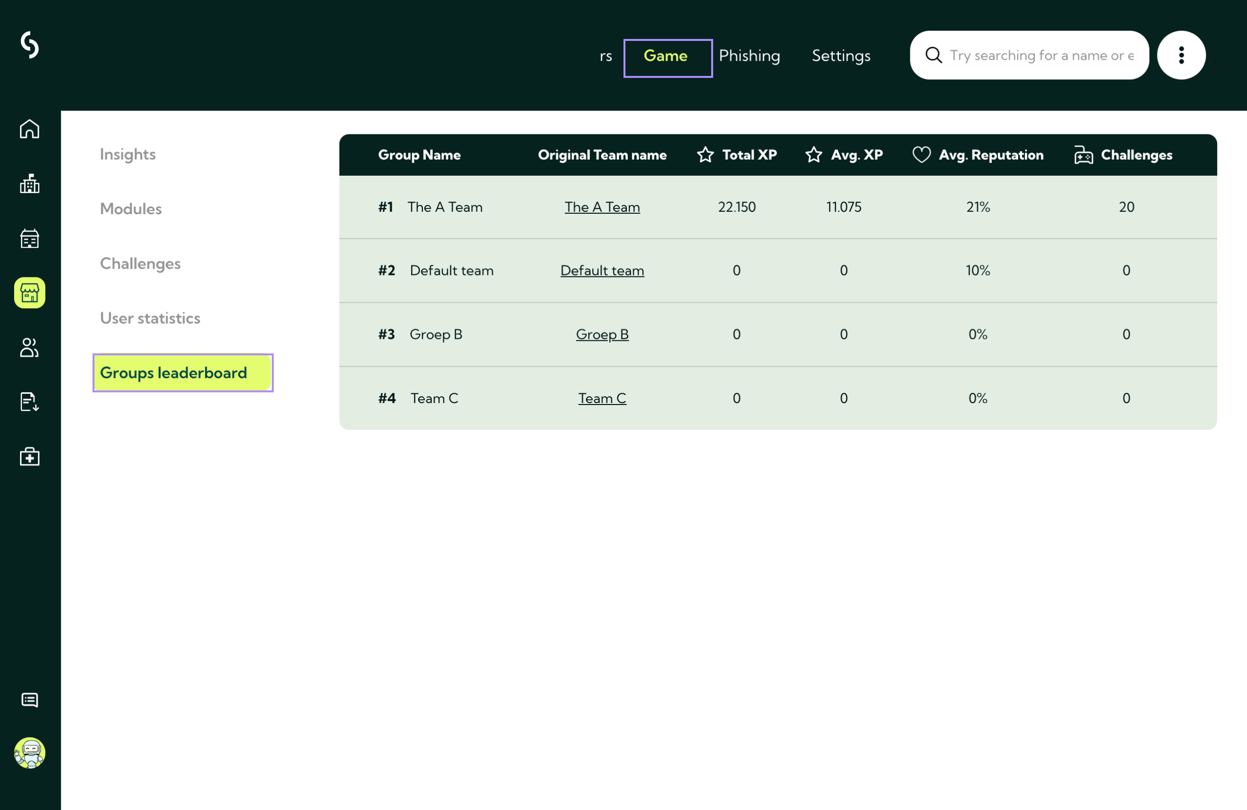The height and width of the screenshot is (810, 1247).
Task: Click the Team C team link
Action: coord(602,399)
